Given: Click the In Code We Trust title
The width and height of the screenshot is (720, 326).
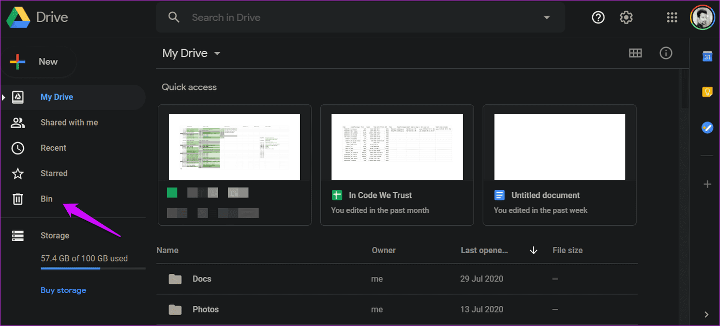Looking at the screenshot, I should click(381, 195).
